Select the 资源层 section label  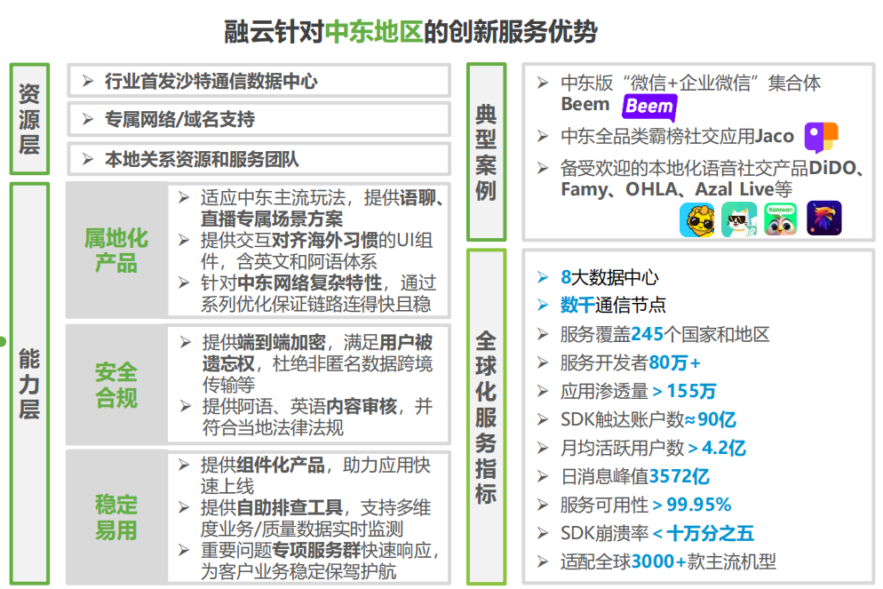coord(29,118)
